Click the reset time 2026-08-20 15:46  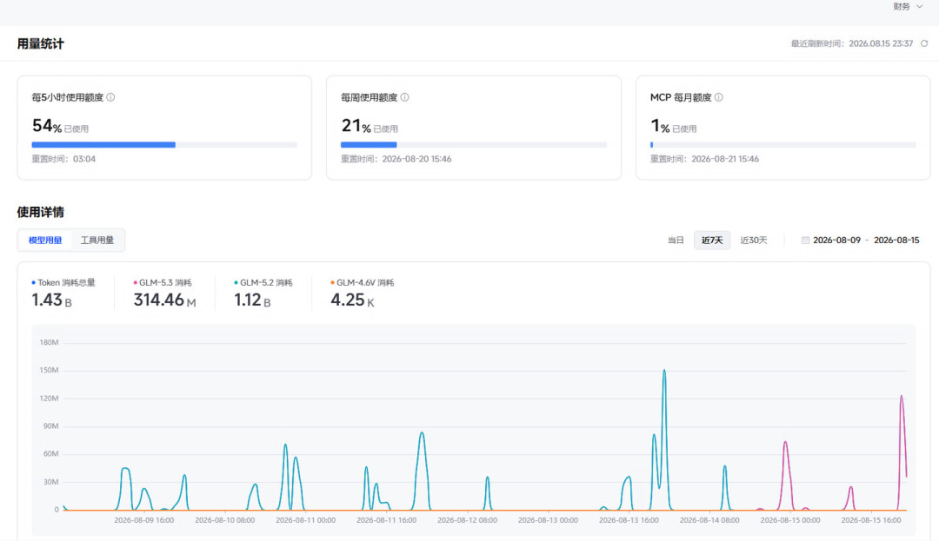coord(416,159)
